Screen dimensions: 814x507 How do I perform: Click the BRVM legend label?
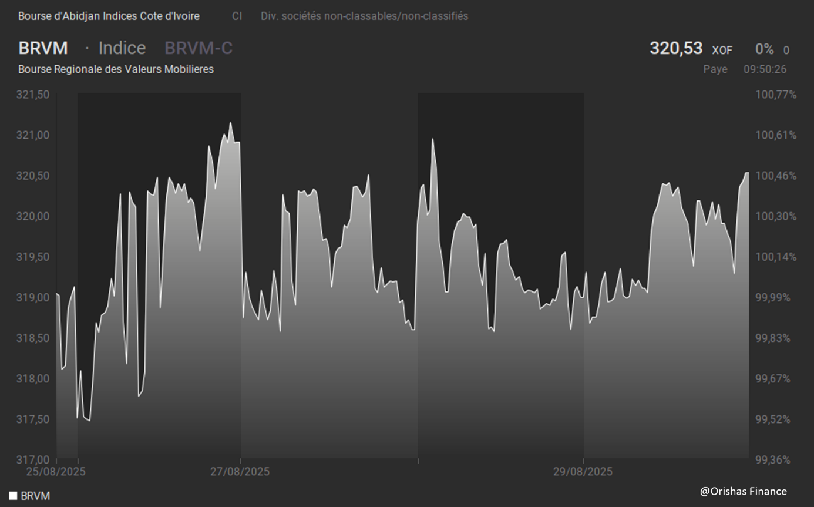coord(35,496)
